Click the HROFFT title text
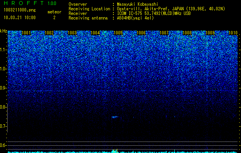 tap(24, 3)
